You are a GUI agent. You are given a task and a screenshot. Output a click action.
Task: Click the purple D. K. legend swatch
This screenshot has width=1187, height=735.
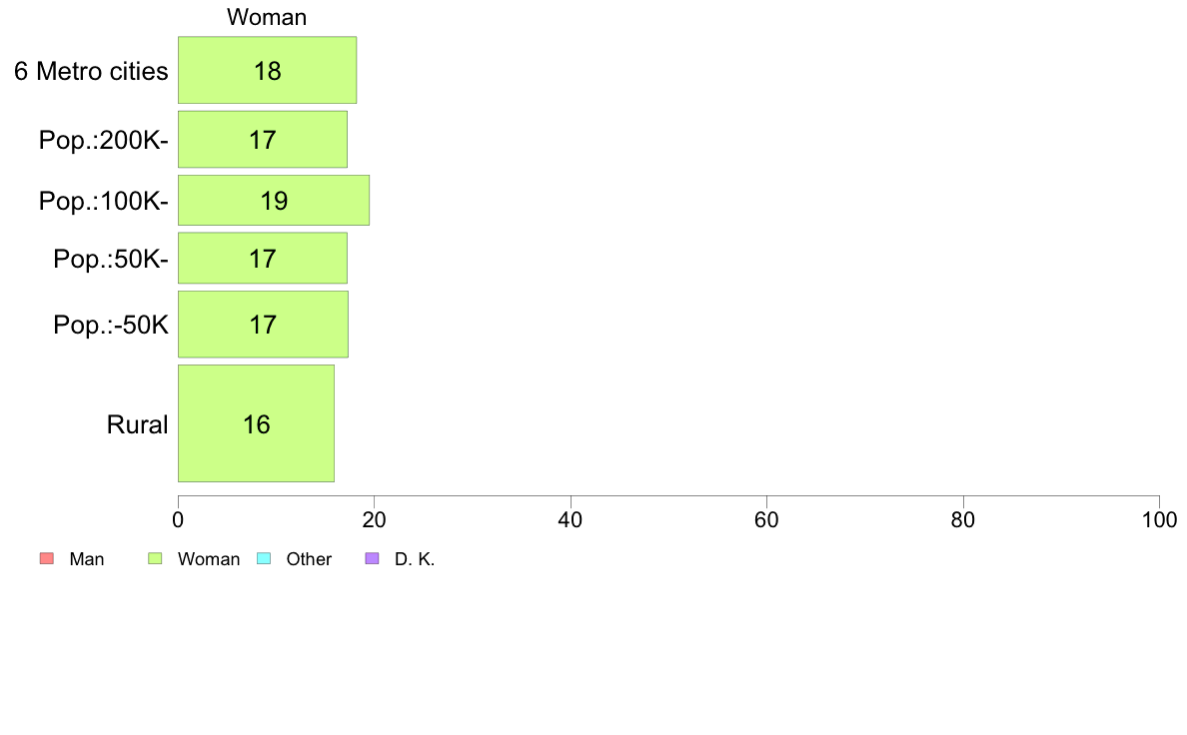coord(372,558)
